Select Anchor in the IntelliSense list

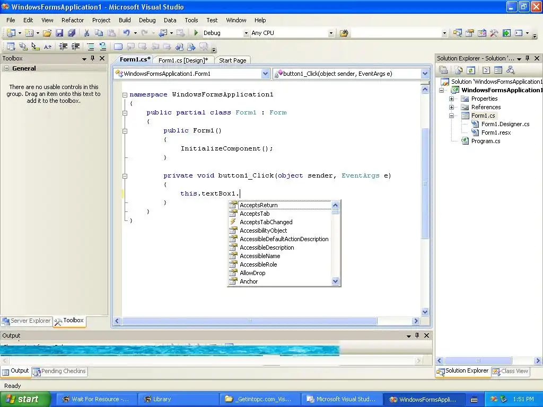(x=249, y=281)
